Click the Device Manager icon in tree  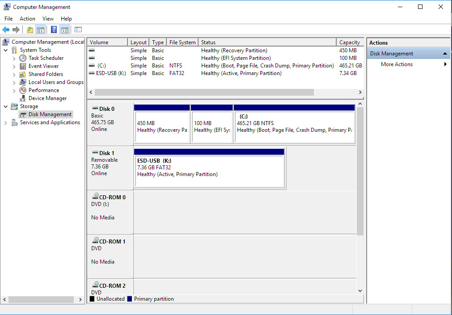pos(23,98)
